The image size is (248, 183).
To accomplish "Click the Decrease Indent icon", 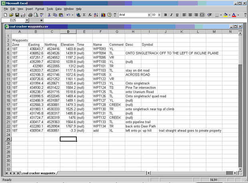I will (210, 15).
